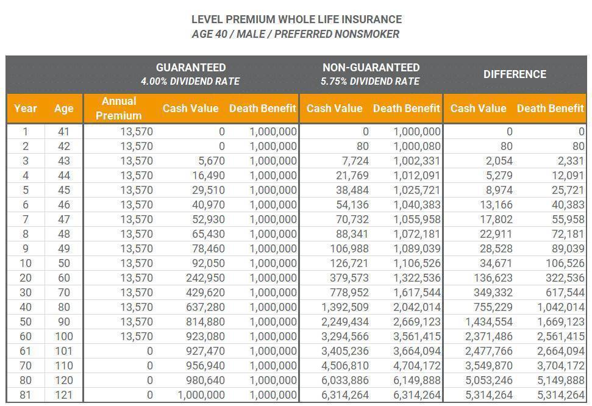
Task: Select the cash value '38,484'
Action: [352, 190]
